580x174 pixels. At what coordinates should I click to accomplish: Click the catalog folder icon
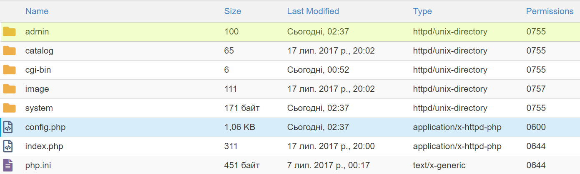[x=9, y=51]
